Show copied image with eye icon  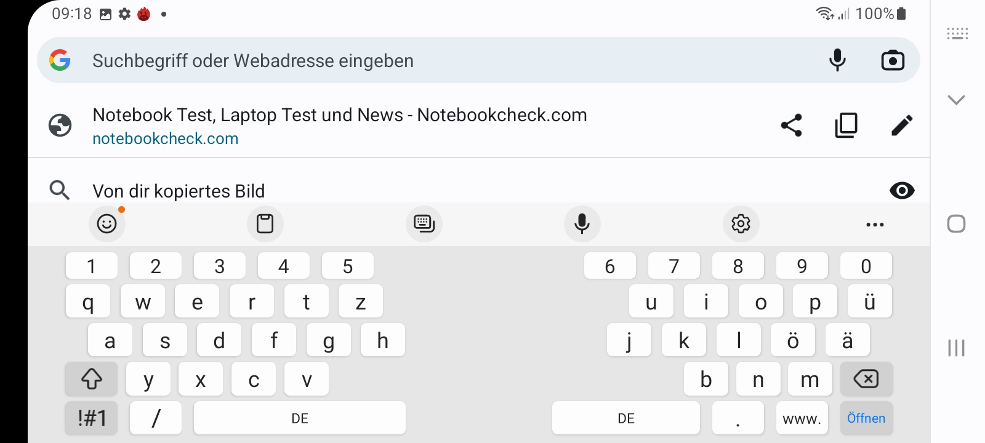pyautogui.click(x=902, y=191)
